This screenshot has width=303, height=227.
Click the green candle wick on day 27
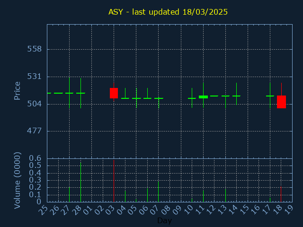(x=70, y=93)
